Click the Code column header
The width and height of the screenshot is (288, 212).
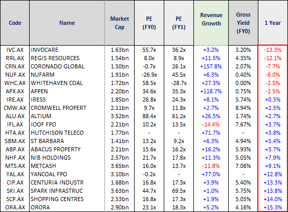15,23
